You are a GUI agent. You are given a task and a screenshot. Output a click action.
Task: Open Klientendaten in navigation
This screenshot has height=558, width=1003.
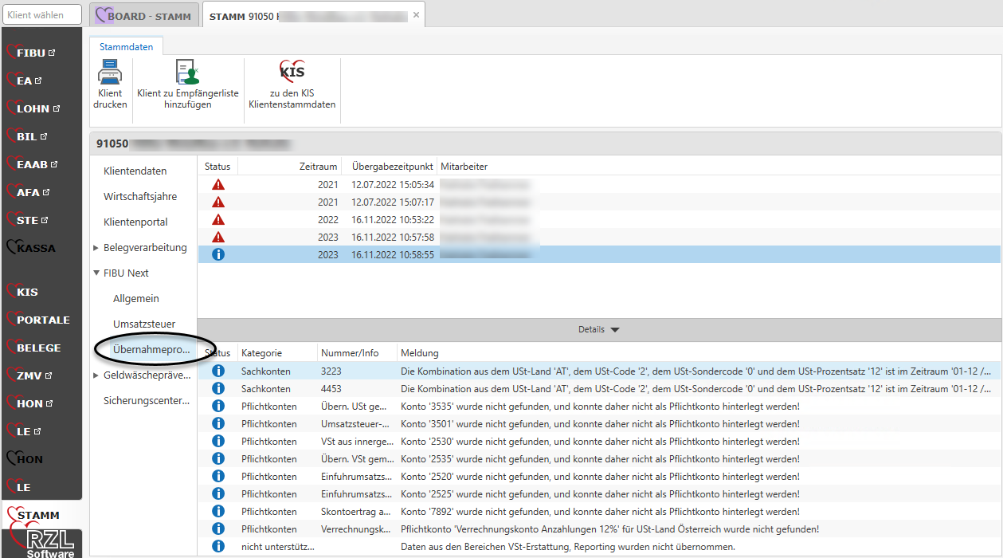click(135, 171)
